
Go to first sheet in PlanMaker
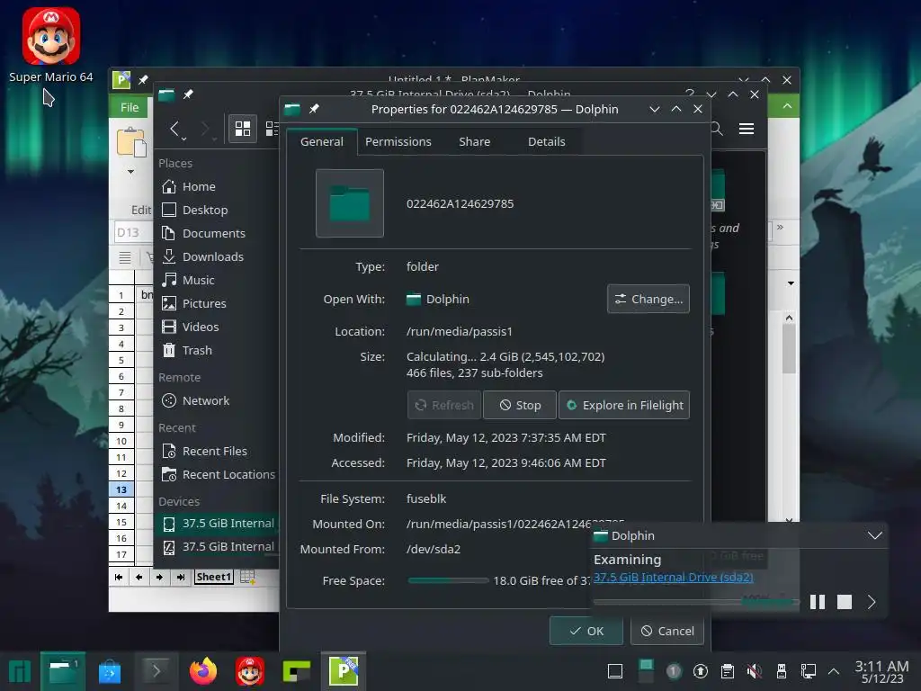[119, 577]
